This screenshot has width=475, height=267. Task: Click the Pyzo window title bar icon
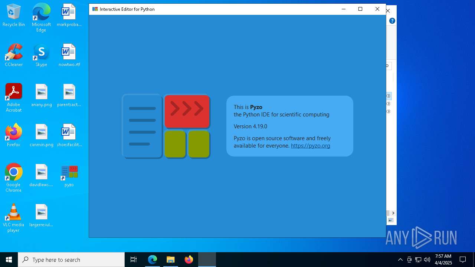point(95,9)
